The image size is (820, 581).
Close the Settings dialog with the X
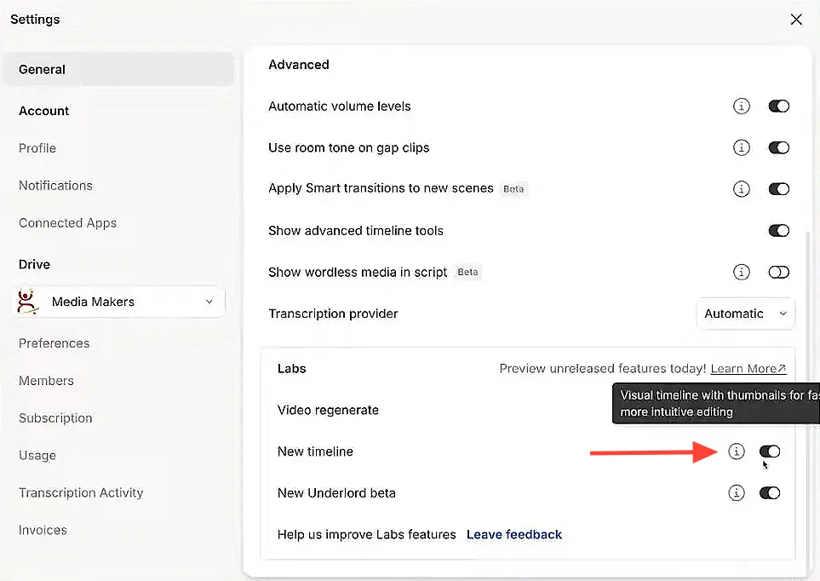[796, 19]
